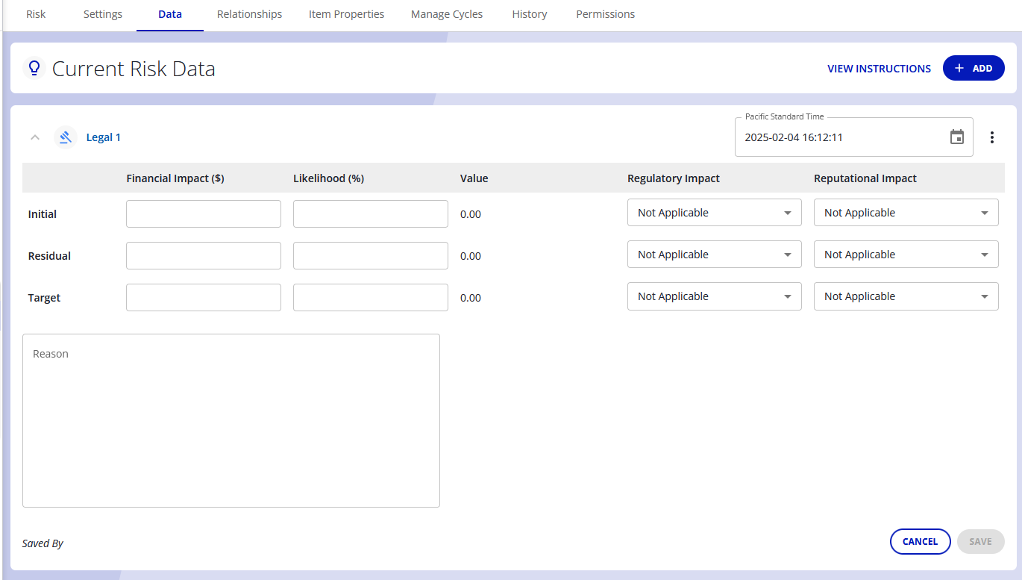Open the three-dot more options menu

[991, 137]
